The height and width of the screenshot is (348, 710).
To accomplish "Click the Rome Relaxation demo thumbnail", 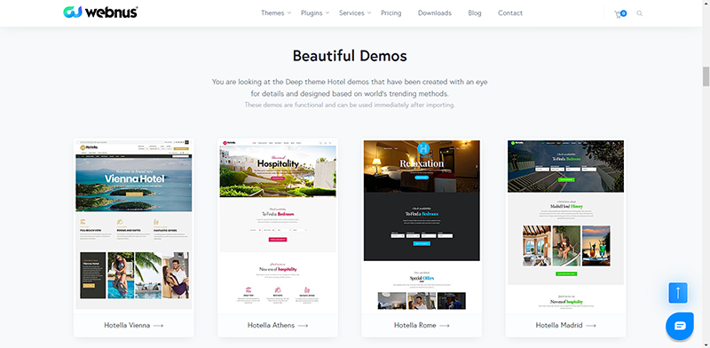I will click(x=422, y=225).
